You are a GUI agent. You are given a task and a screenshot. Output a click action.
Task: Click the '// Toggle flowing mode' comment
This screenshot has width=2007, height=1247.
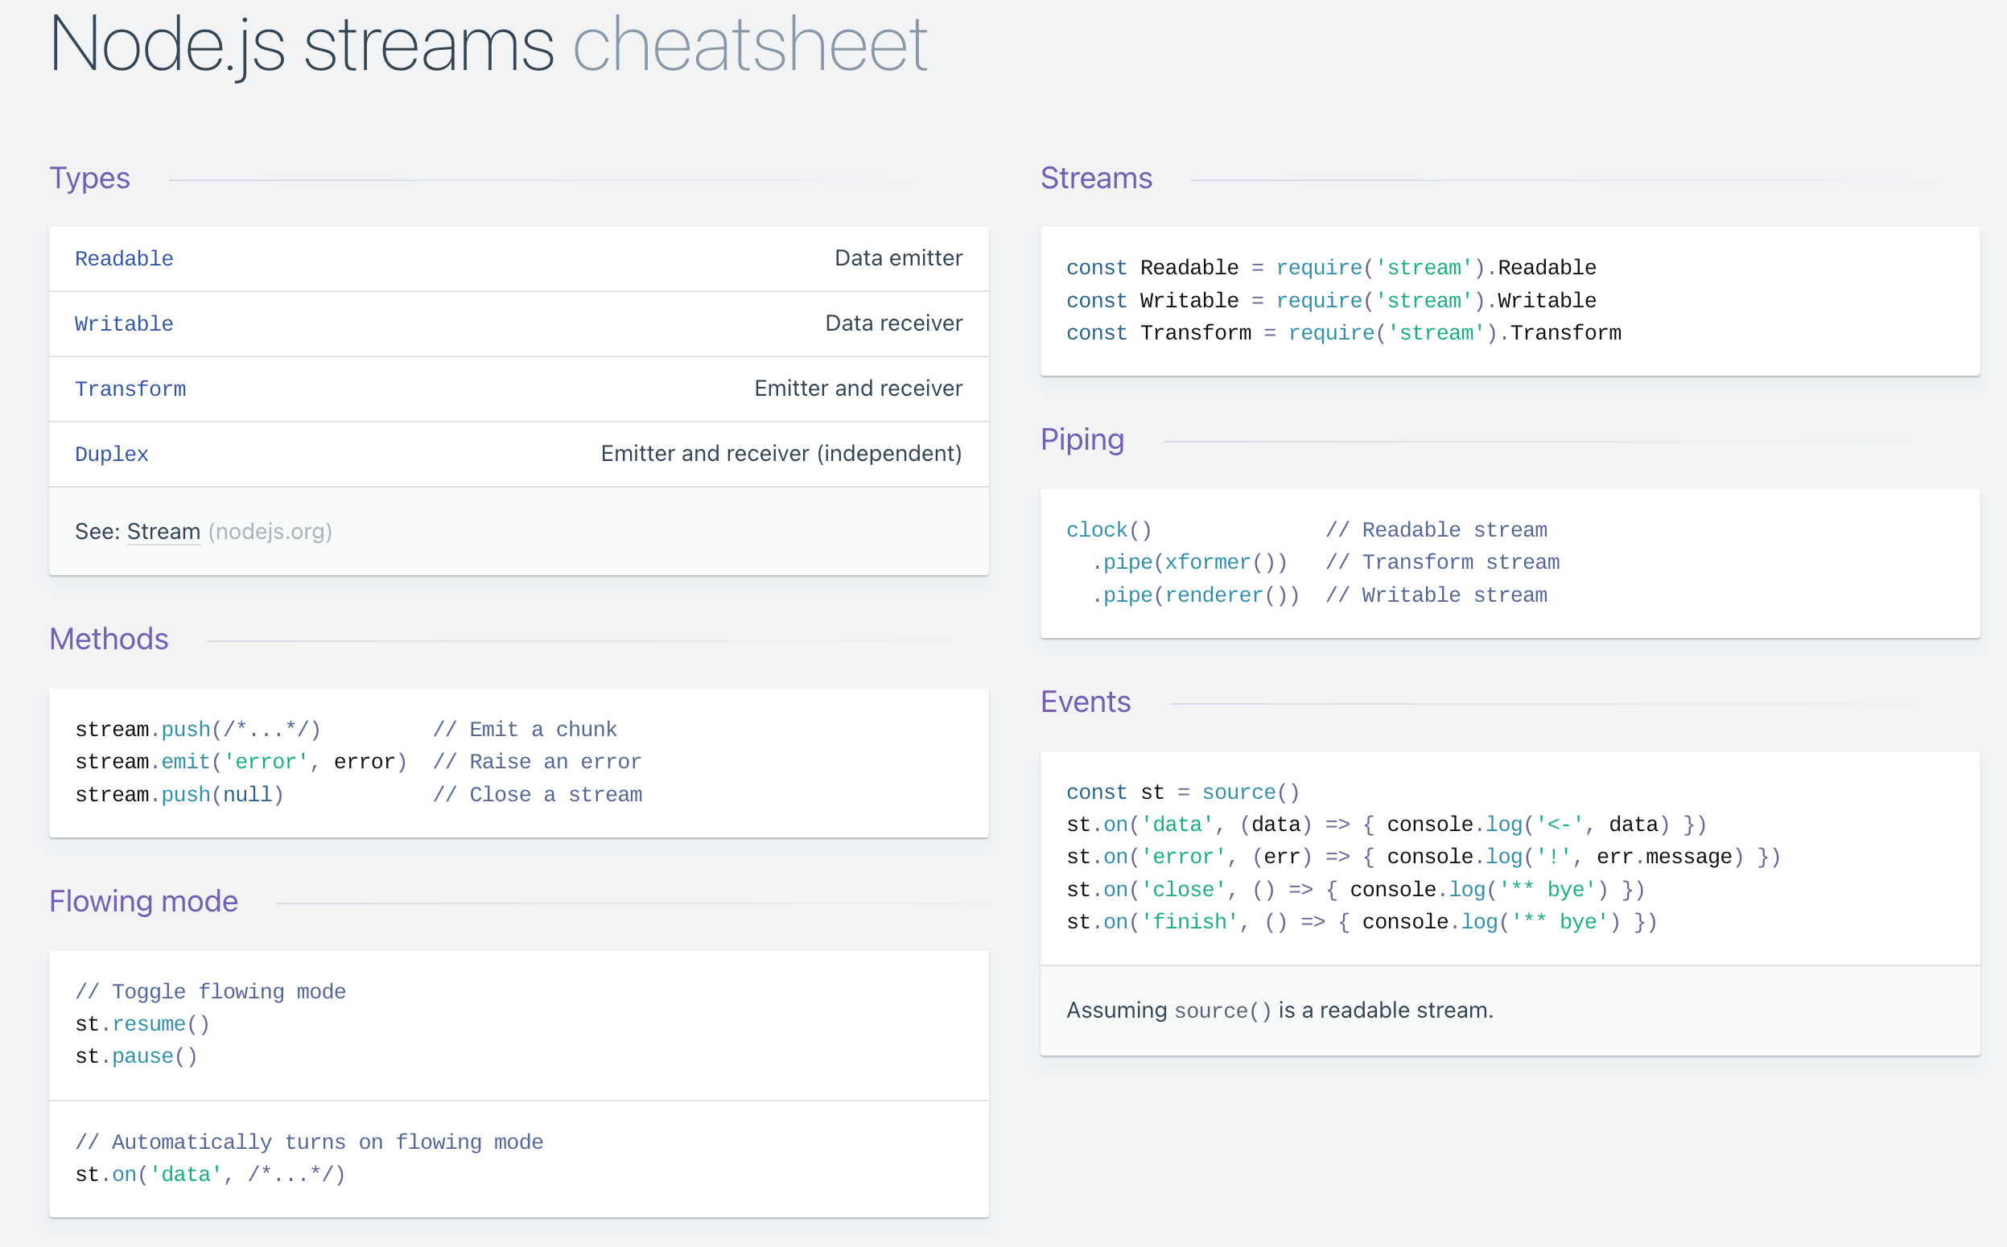210,992
